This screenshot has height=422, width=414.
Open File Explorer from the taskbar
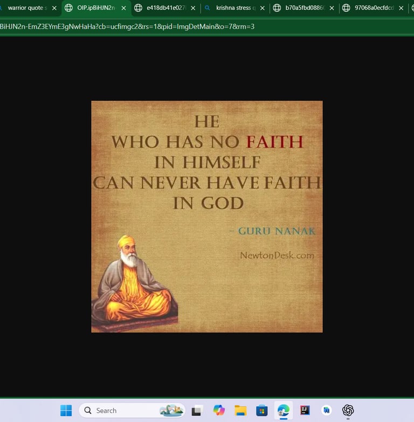tap(240, 411)
